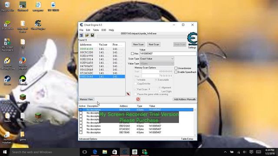Click the memory scan Stop address field
Image resolution: width=278 pixels, height=156 pixels.
tap(157, 76)
